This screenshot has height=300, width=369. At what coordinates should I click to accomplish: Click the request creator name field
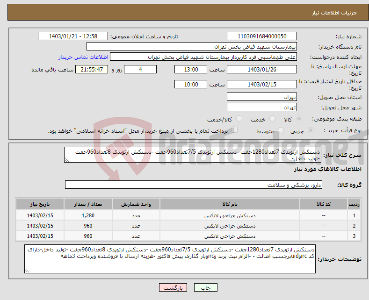point(203,57)
